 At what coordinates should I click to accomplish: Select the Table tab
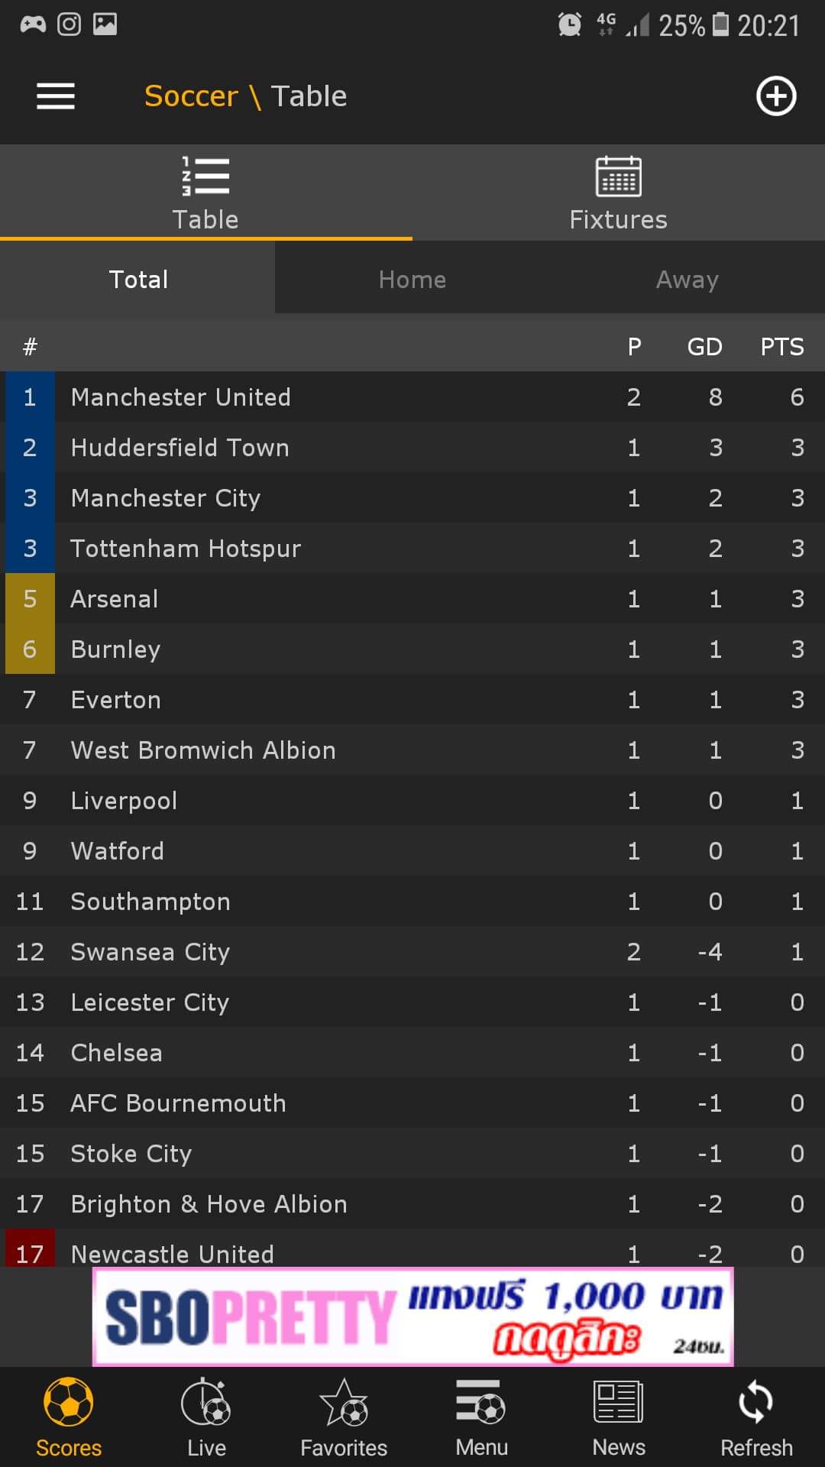pyautogui.click(x=206, y=193)
